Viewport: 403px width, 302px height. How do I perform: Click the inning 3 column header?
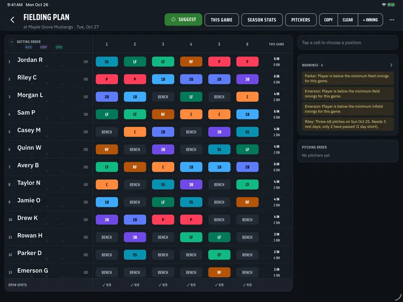tap(163, 44)
